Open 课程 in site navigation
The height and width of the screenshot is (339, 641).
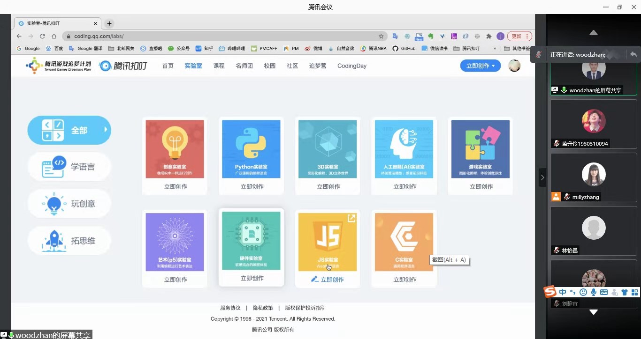tap(219, 66)
